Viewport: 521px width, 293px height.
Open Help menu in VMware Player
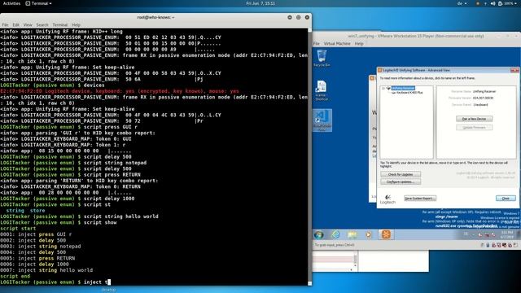(359, 43)
